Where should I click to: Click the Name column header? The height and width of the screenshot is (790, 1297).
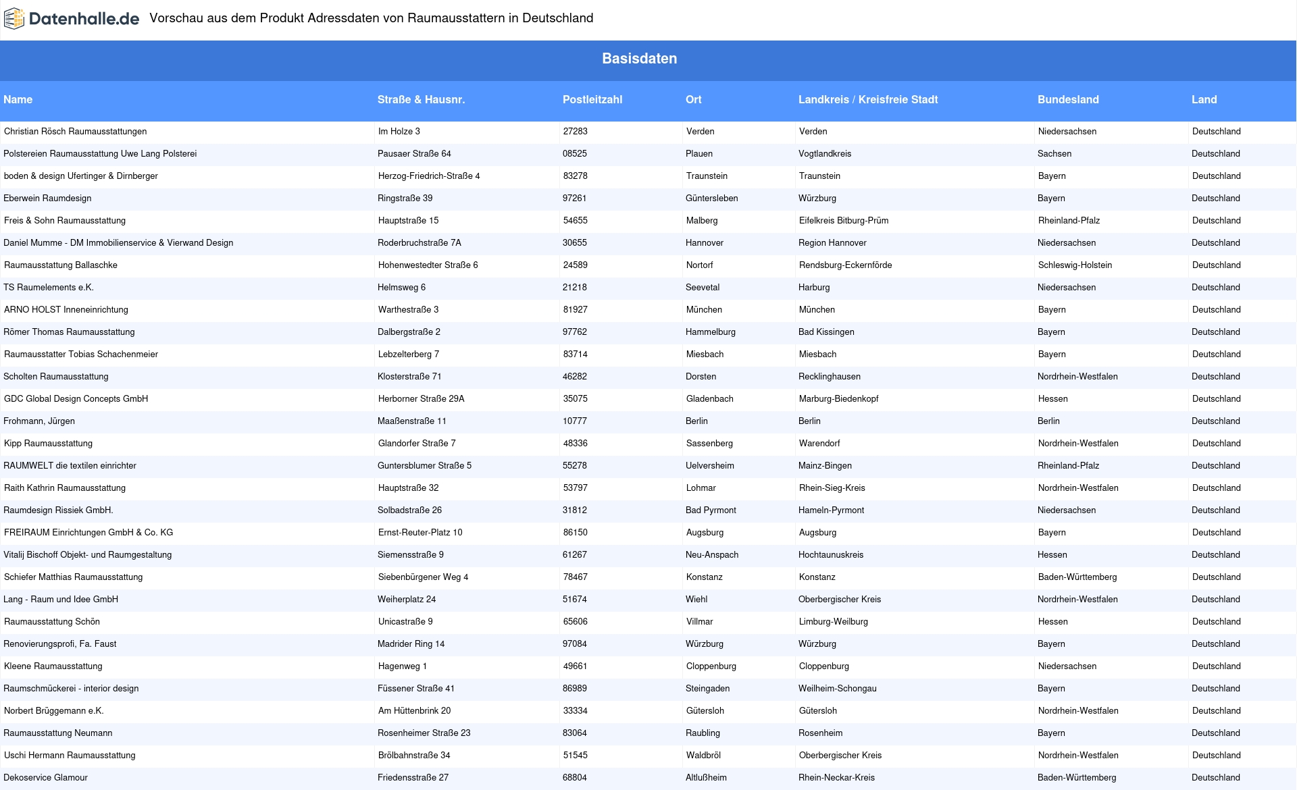[18, 99]
